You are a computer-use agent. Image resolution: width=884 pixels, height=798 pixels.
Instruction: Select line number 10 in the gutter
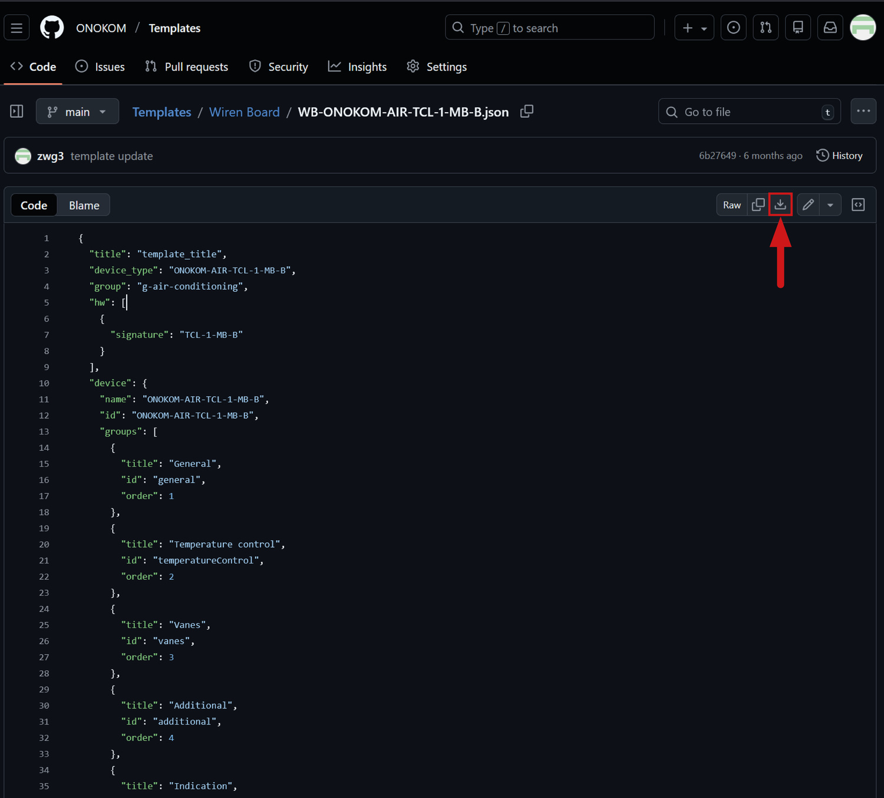[44, 383]
